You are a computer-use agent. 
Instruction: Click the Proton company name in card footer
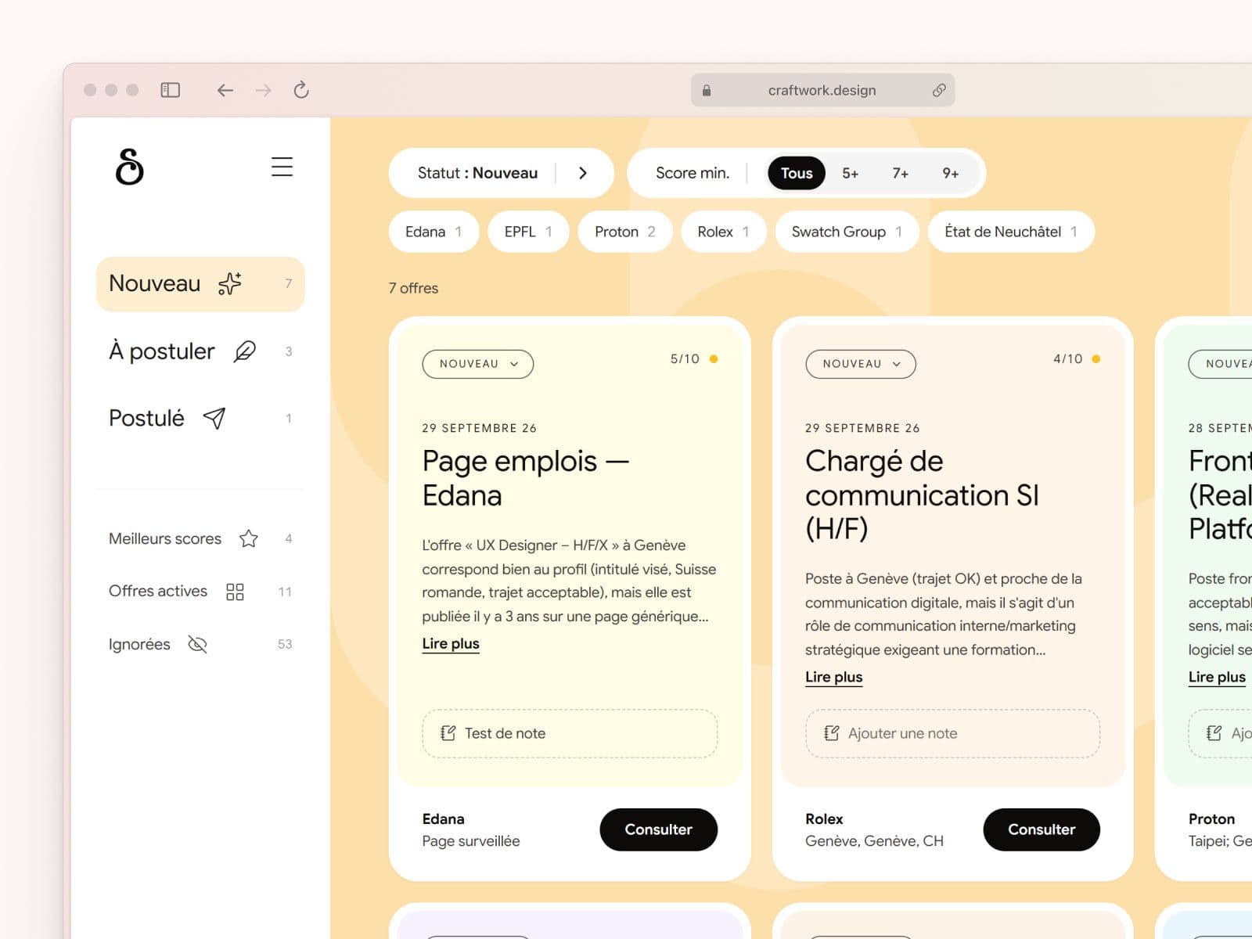tap(1211, 819)
